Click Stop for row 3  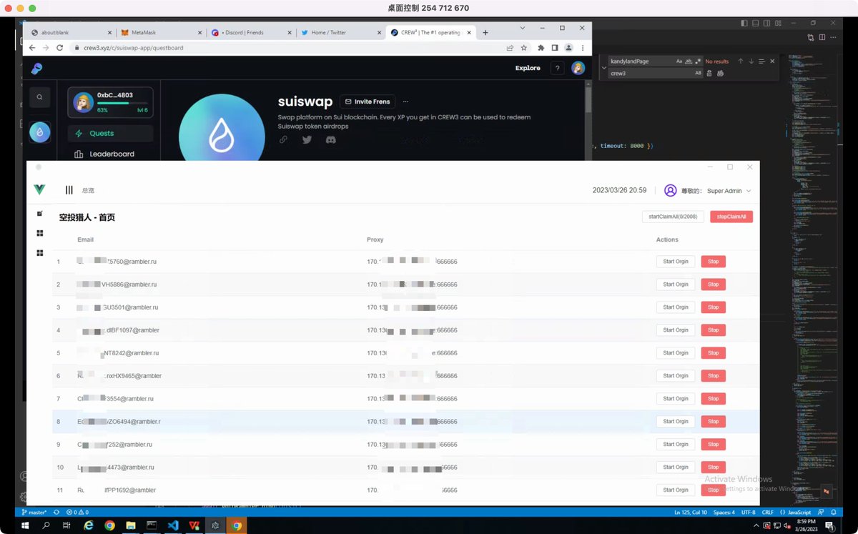pyautogui.click(x=714, y=307)
